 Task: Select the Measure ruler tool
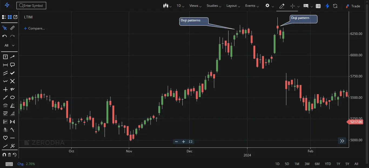pos(12,28)
